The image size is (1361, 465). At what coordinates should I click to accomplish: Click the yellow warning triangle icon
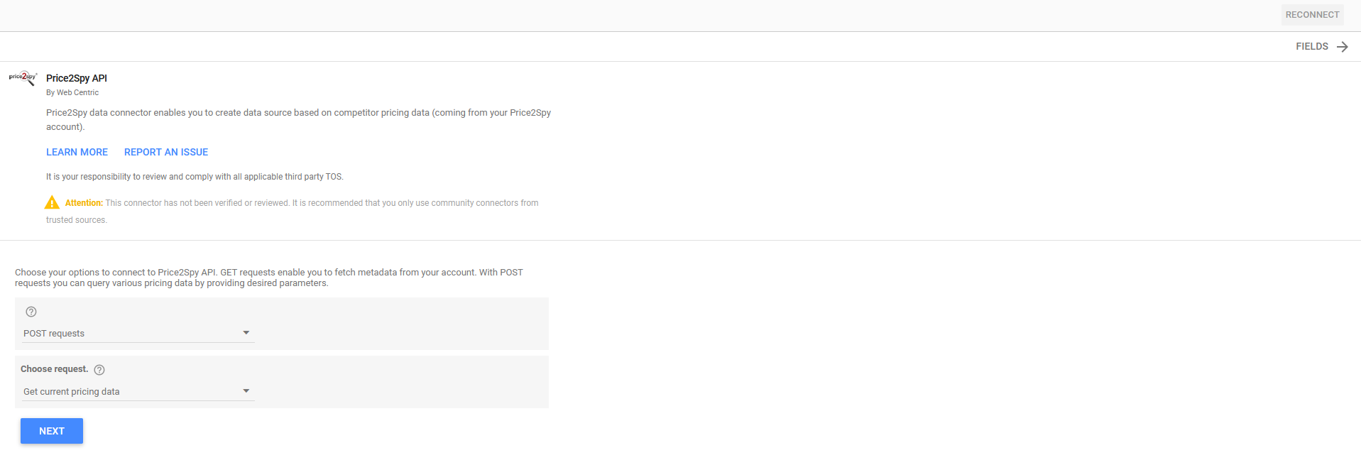[52, 203]
